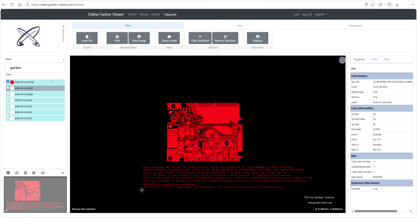Viewport: 417px width, 218px height.
Task: Click the Load File button
Action: tap(87, 38)
